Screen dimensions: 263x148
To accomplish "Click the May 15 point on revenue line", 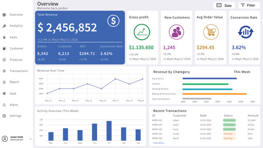I will pos(87,83).
